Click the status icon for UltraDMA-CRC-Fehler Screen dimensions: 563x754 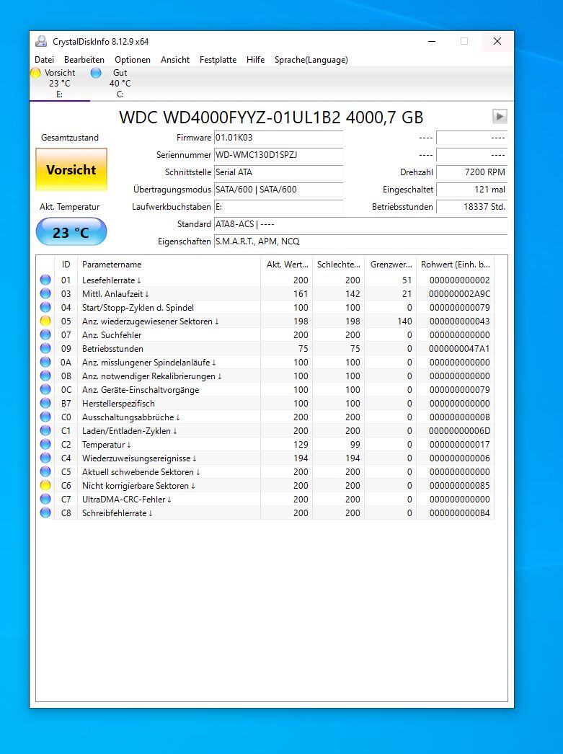(x=45, y=499)
